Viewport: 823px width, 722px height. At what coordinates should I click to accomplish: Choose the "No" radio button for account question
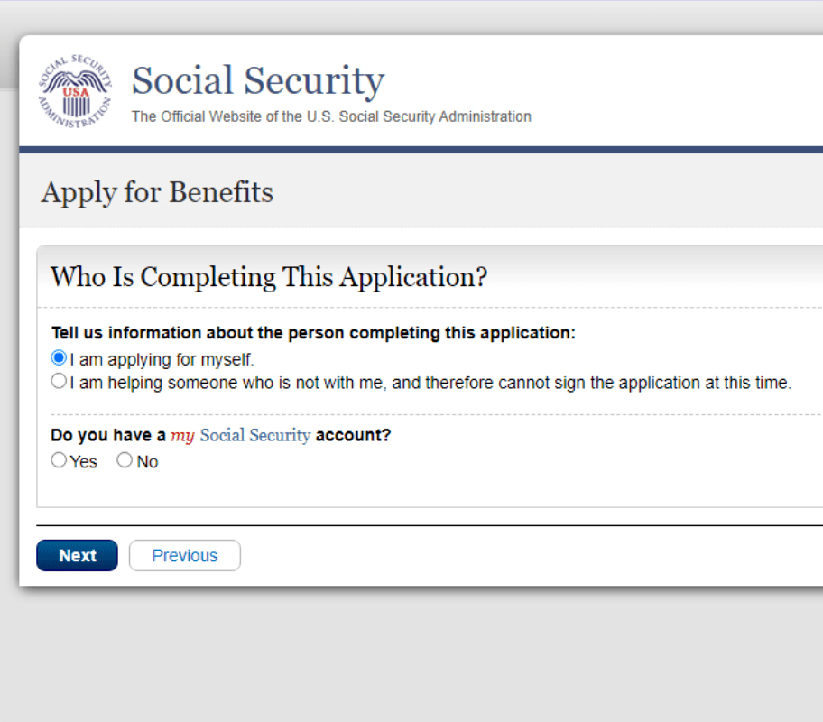click(x=125, y=461)
